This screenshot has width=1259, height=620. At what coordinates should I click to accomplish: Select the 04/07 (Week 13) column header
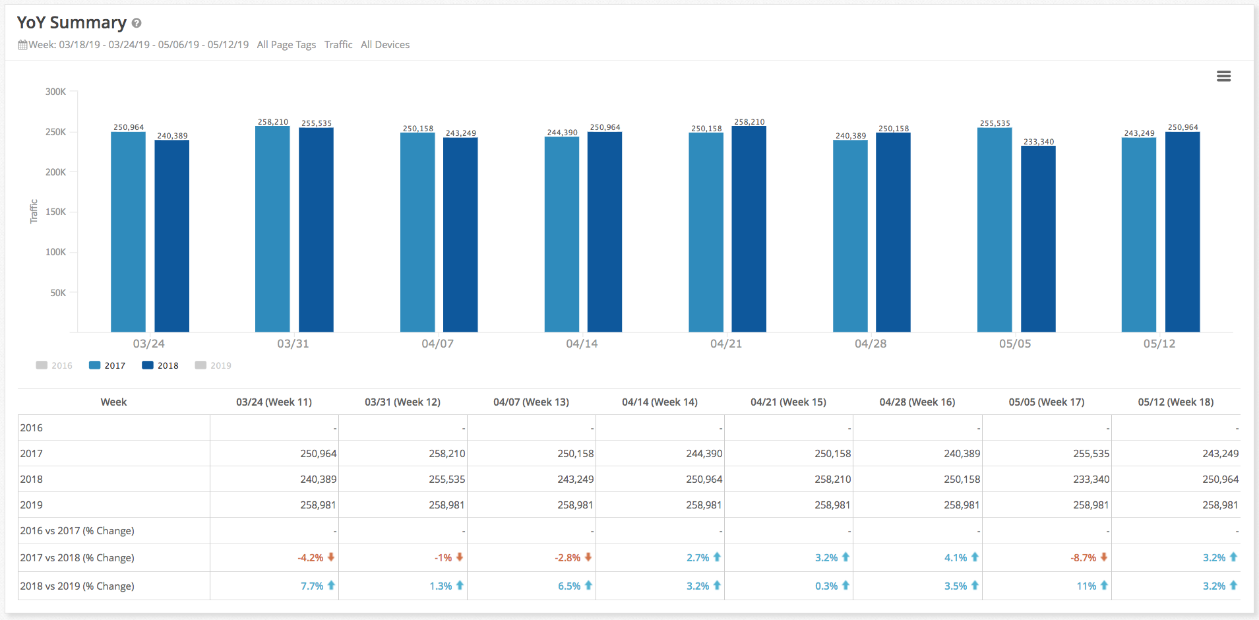pos(532,402)
